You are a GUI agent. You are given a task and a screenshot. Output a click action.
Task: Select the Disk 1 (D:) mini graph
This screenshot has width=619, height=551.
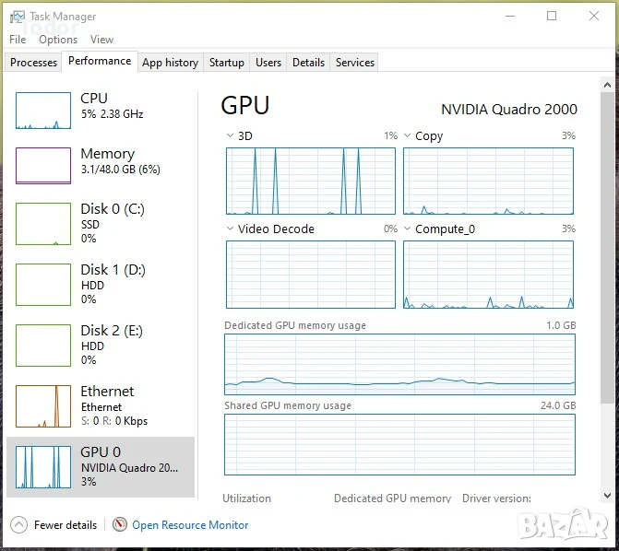43,285
